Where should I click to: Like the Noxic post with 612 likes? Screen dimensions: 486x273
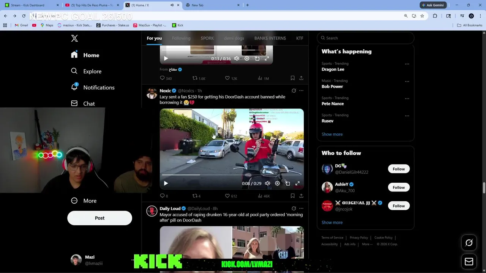click(x=231, y=196)
